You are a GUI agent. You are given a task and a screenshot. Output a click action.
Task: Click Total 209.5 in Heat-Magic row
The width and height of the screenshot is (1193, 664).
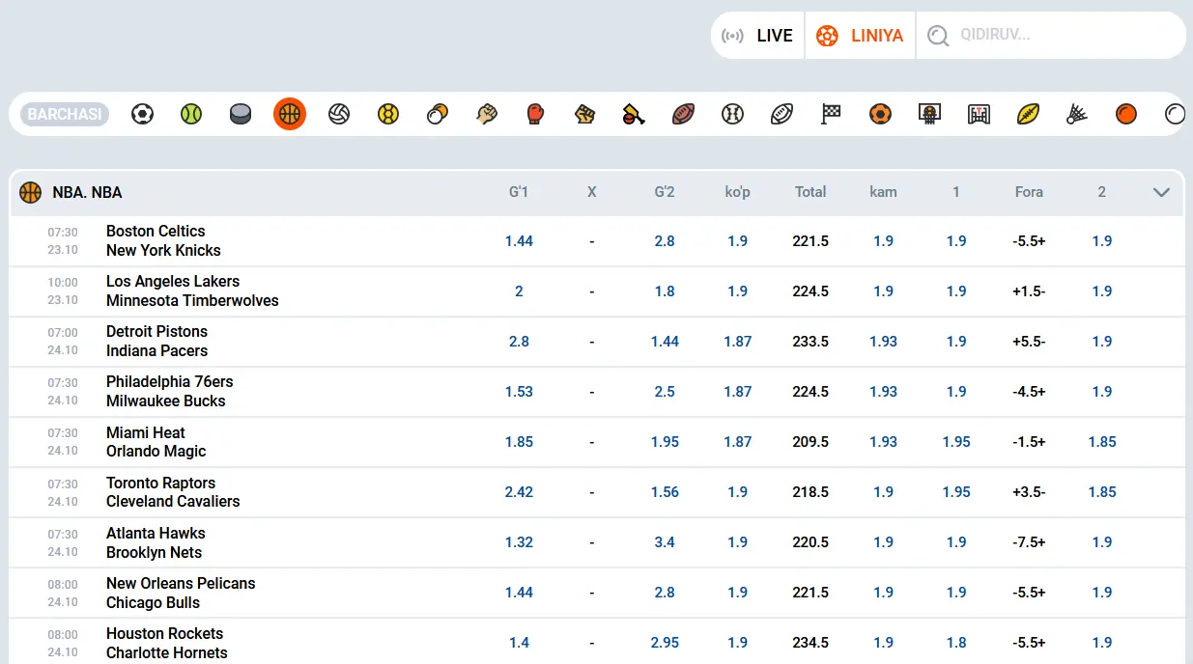coord(810,442)
